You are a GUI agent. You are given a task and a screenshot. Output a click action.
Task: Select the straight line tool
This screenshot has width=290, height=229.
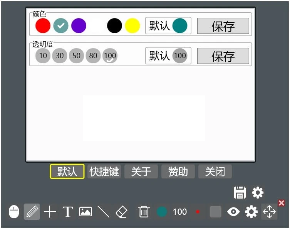103,212
